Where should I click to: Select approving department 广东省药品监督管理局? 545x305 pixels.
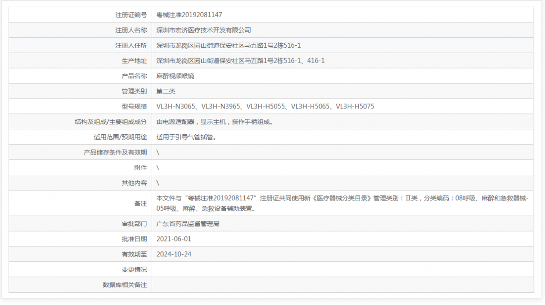point(188,224)
